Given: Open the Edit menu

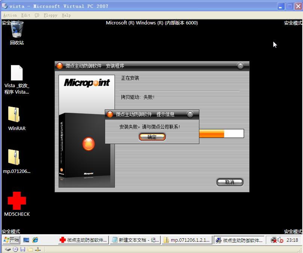Looking at the screenshot, I should pos(26,15).
